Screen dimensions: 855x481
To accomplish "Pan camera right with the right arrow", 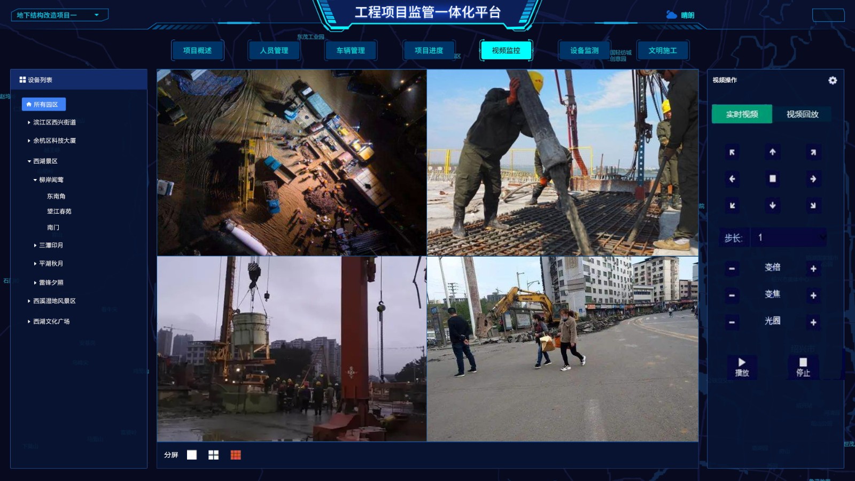I will (813, 179).
